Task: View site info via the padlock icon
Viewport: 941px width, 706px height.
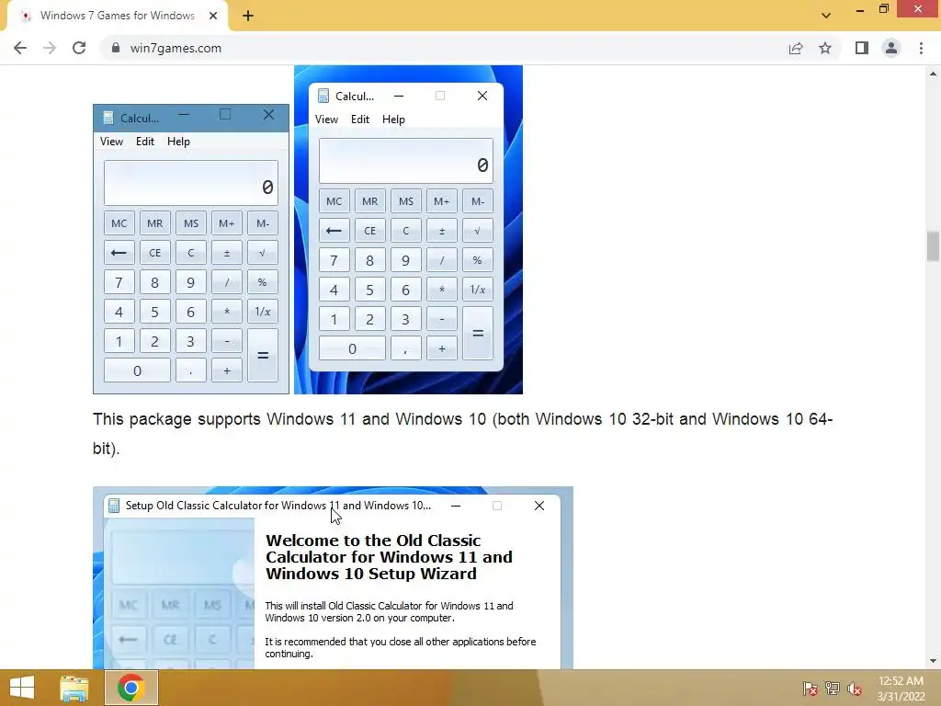Action: pos(115,48)
